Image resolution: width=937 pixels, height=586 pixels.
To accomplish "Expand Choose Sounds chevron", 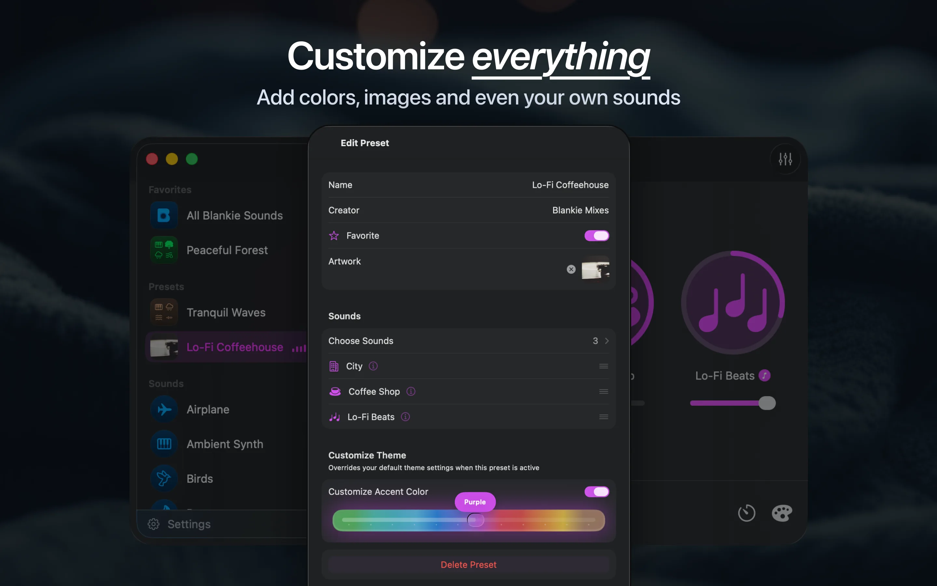I will tap(607, 341).
